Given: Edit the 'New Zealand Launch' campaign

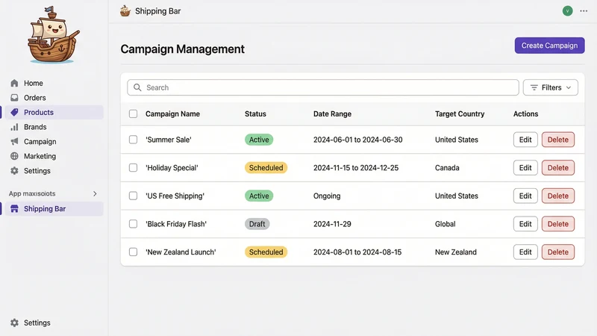Looking at the screenshot, I should click(x=525, y=252).
